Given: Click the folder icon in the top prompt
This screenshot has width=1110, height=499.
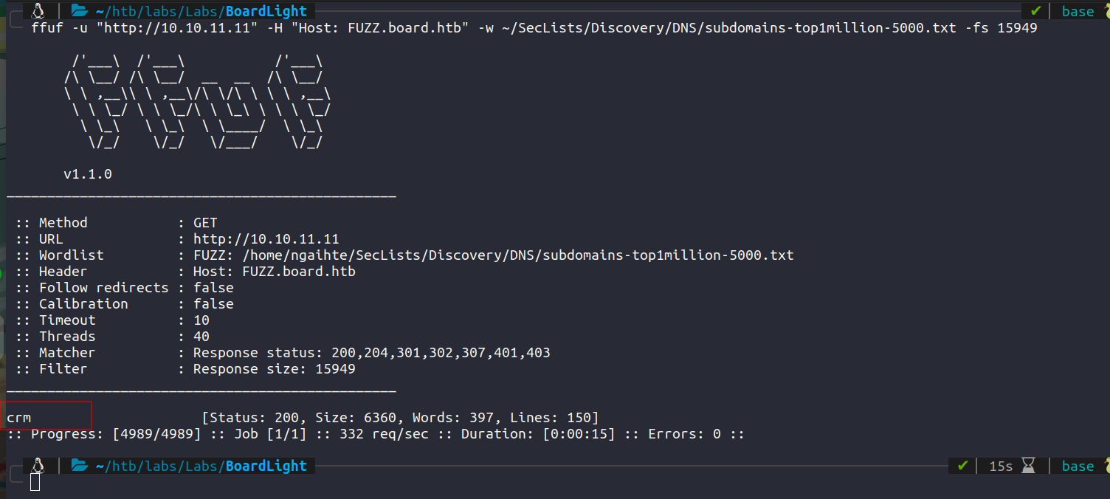Looking at the screenshot, I should tap(79, 11).
